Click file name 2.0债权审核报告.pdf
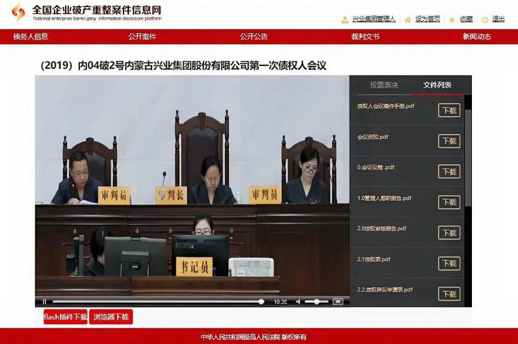The height and width of the screenshot is (344, 518). point(382,228)
